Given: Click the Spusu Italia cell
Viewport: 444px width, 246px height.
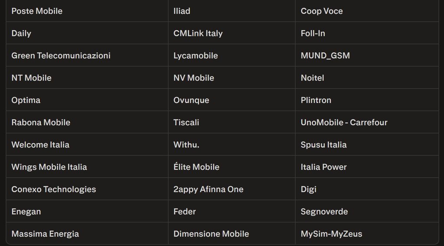Looking at the screenshot, I should (323, 145).
